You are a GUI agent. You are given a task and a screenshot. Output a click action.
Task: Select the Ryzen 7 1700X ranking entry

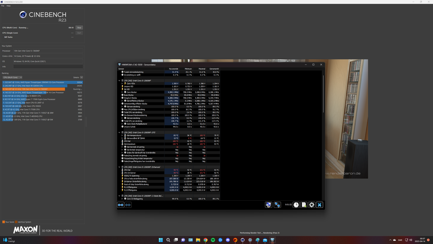point(43,99)
